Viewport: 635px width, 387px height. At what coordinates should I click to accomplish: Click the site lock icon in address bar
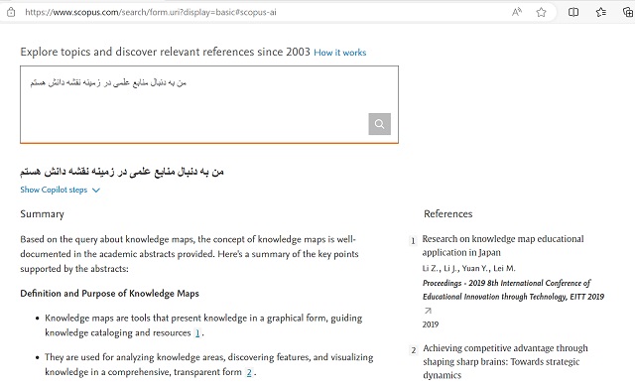click(x=11, y=12)
